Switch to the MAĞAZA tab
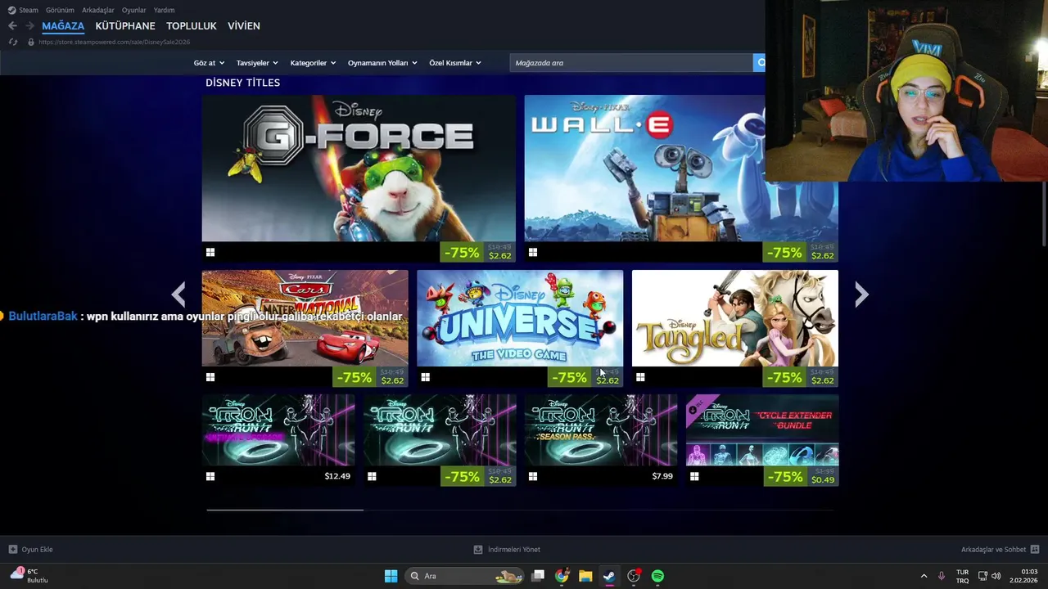Screen dimensions: 1048x589 click(x=63, y=26)
